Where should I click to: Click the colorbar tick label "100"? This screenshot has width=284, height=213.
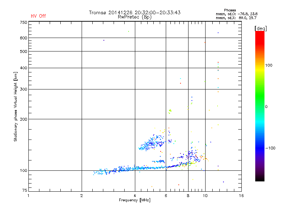click(x=269, y=65)
